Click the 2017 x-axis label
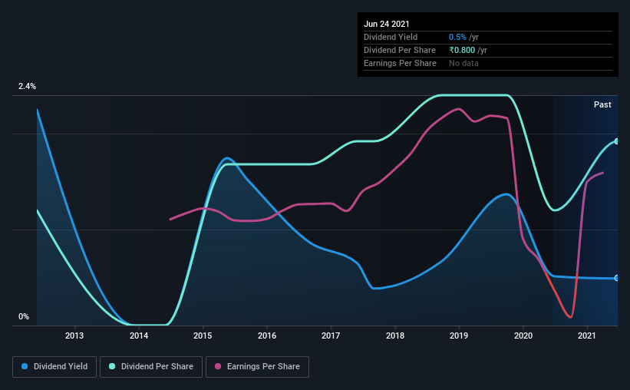The height and width of the screenshot is (390, 630). point(331,335)
